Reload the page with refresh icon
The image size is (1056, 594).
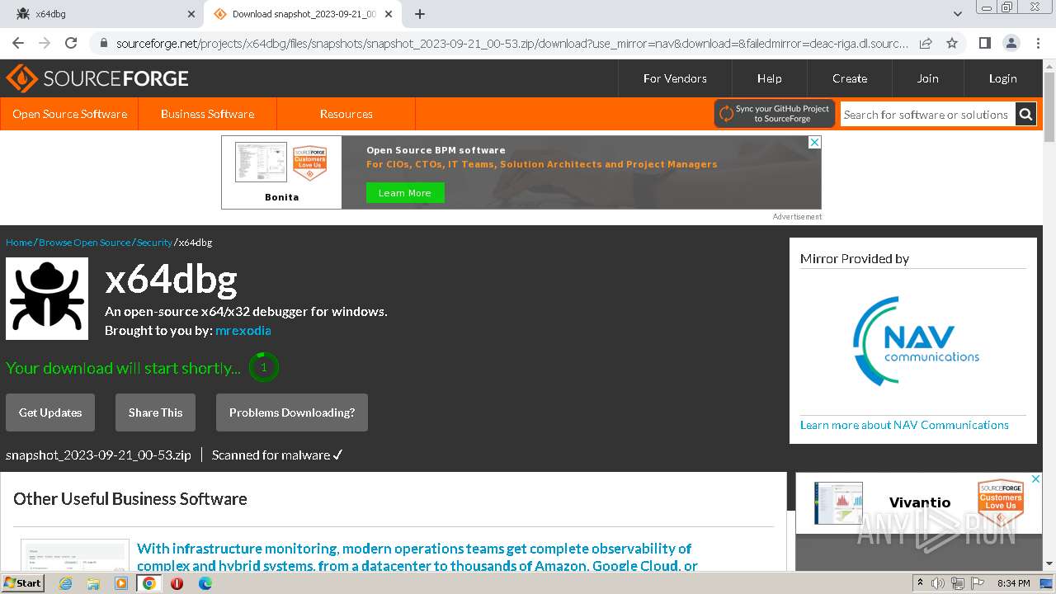tap(71, 43)
